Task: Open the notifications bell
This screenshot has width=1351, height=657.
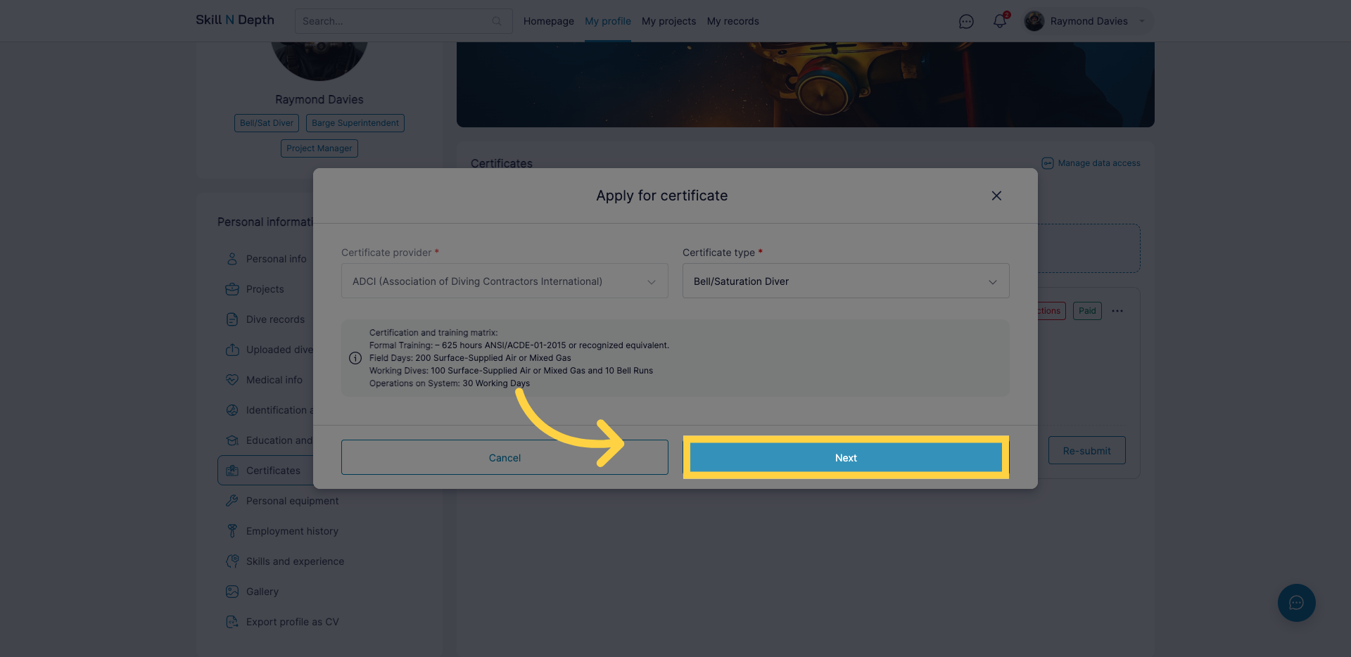Action: tap(1000, 21)
